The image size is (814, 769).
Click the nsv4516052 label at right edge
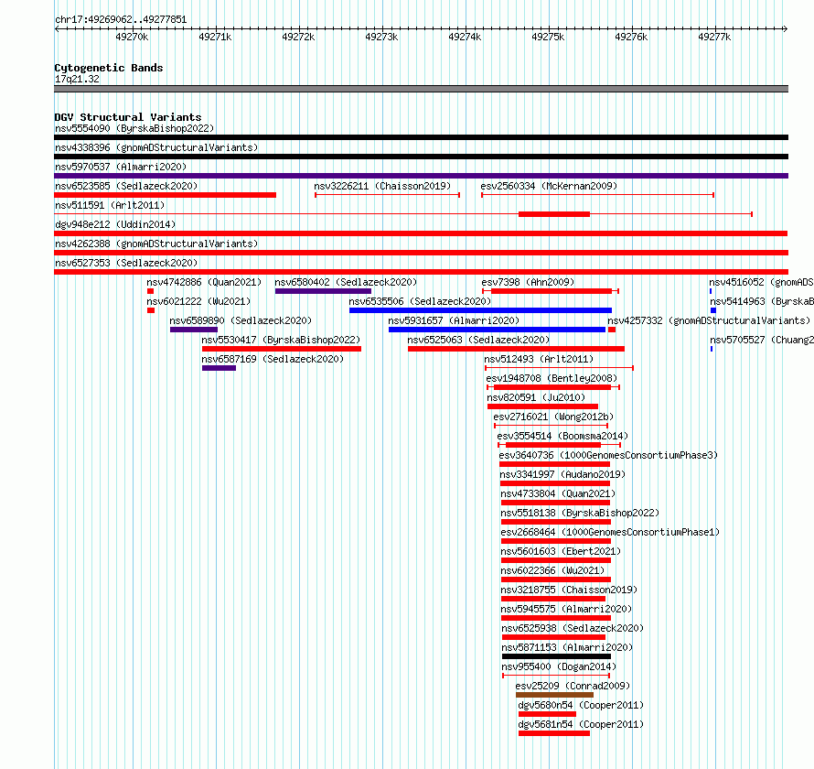click(761, 282)
